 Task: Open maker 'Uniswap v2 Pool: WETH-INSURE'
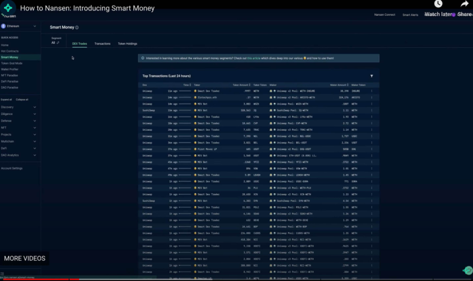point(296,91)
